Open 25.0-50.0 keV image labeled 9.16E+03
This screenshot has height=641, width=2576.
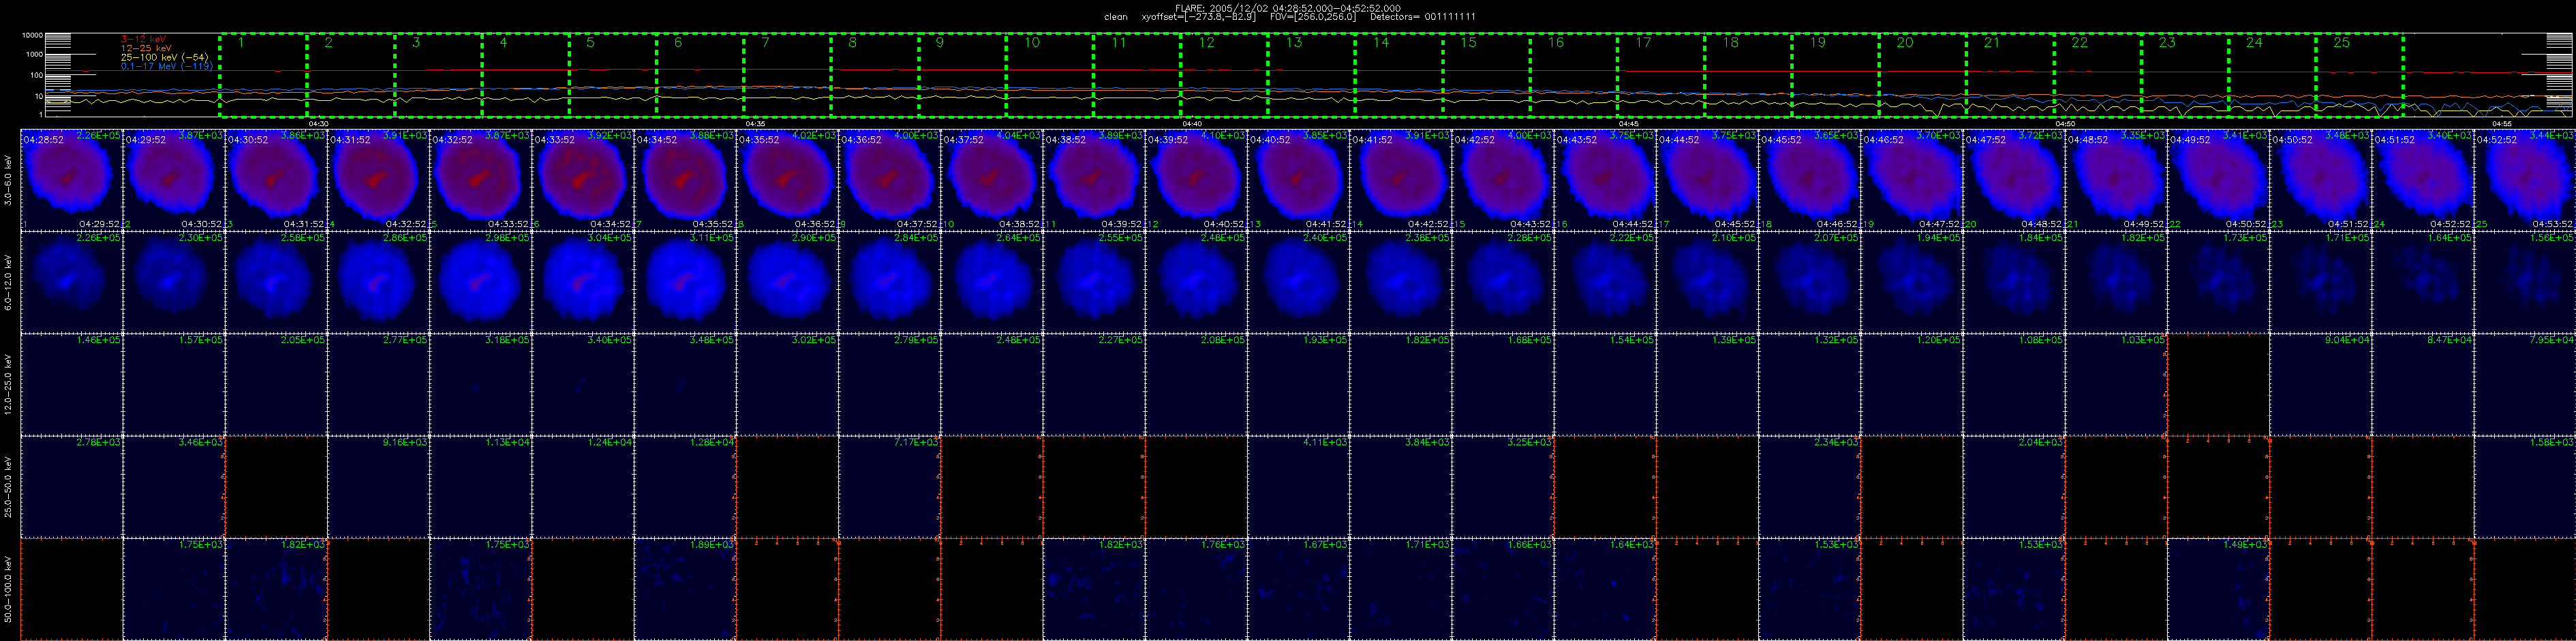(x=378, y=486)
